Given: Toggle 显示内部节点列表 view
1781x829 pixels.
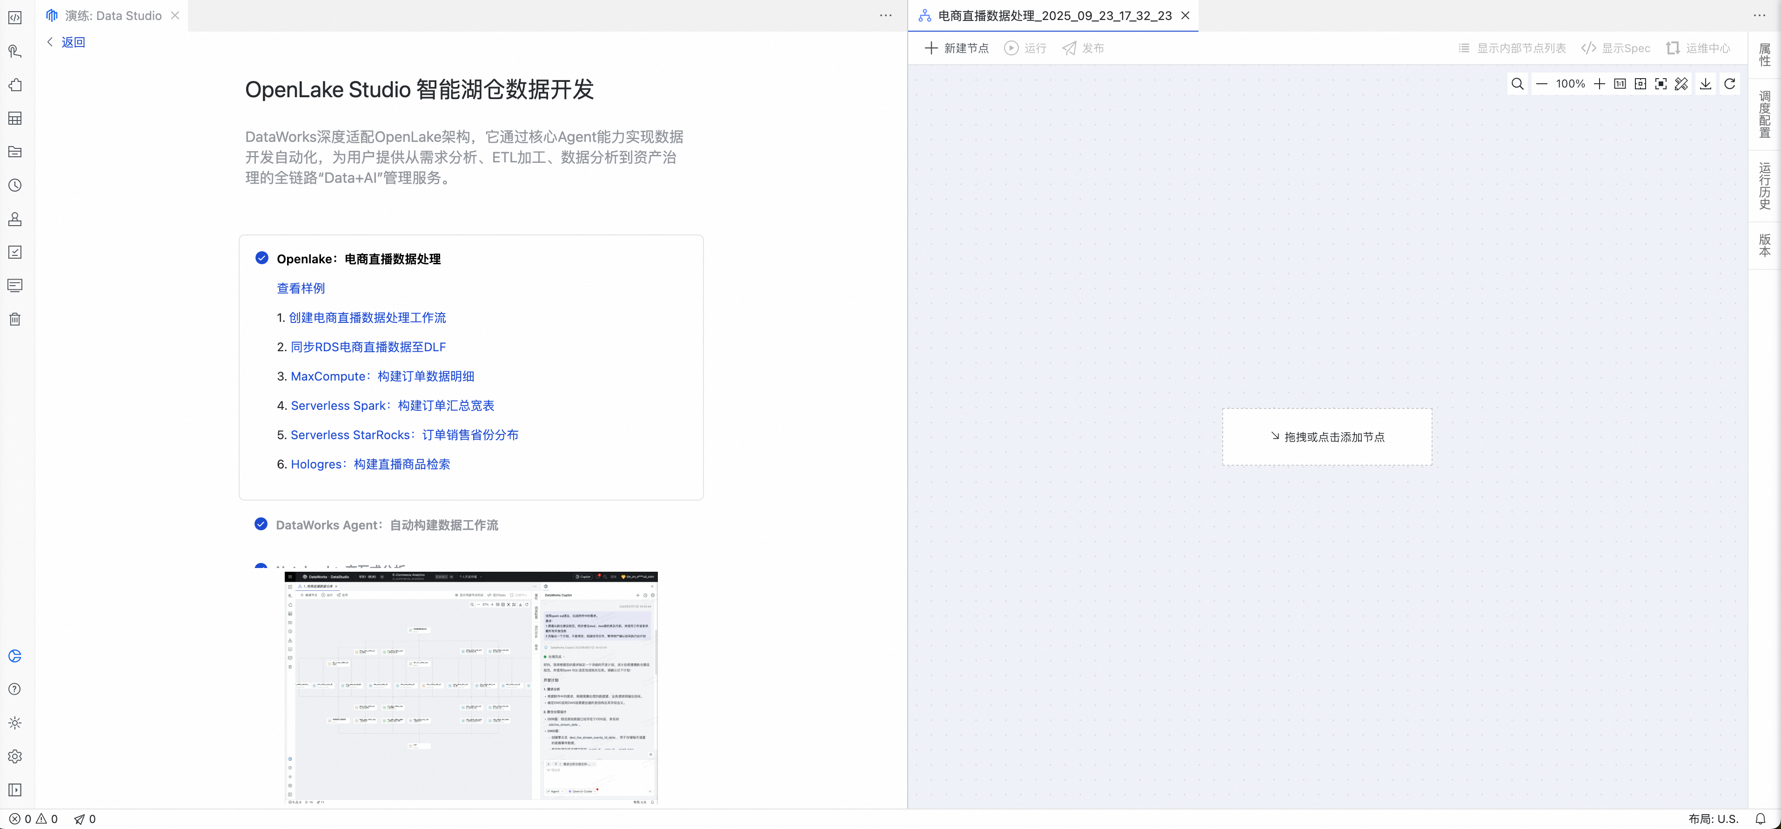Looking at the screenshot, I should coord(1512,48).
